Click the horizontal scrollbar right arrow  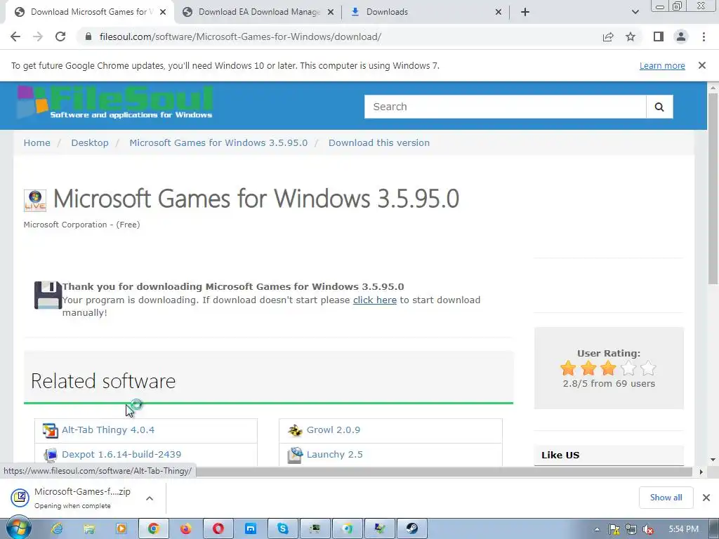coord(701,472)
